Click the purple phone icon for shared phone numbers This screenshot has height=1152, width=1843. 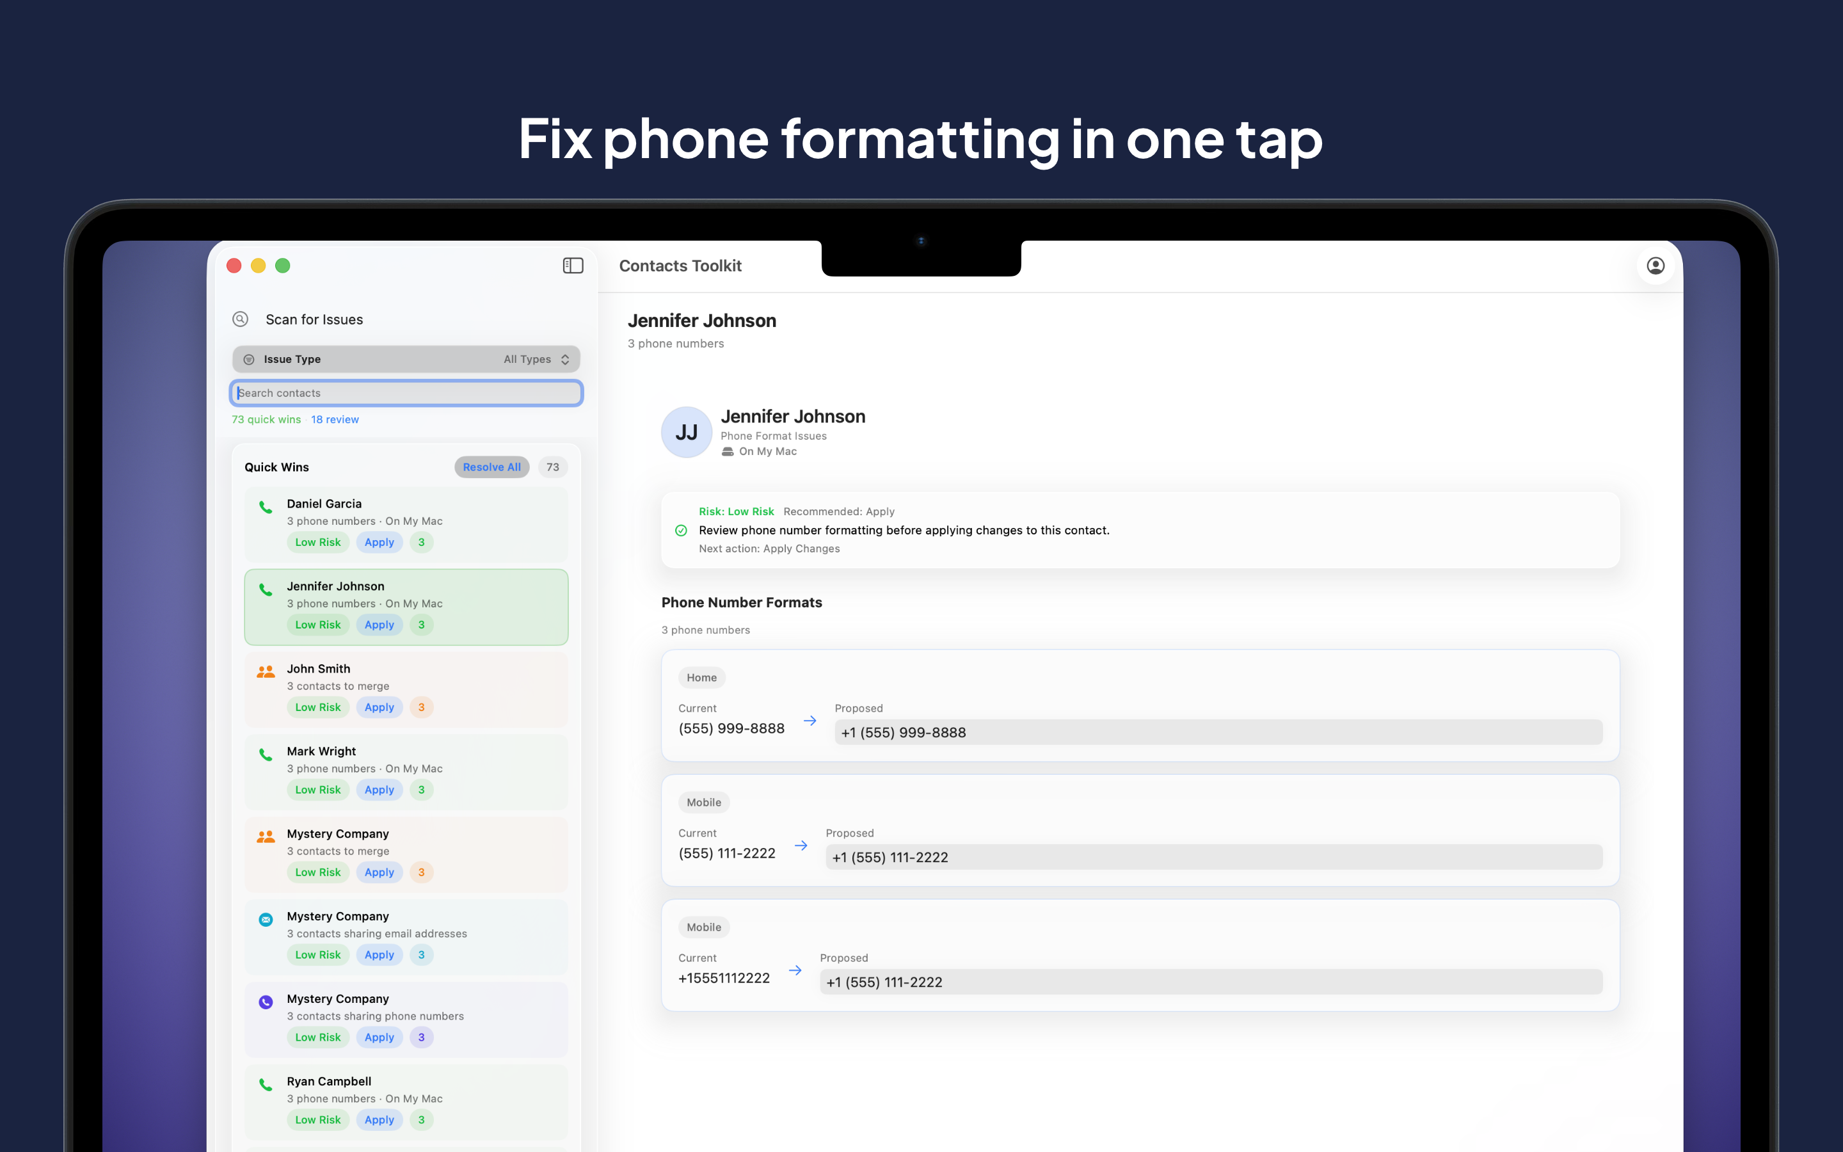[x=265, y=1002]
